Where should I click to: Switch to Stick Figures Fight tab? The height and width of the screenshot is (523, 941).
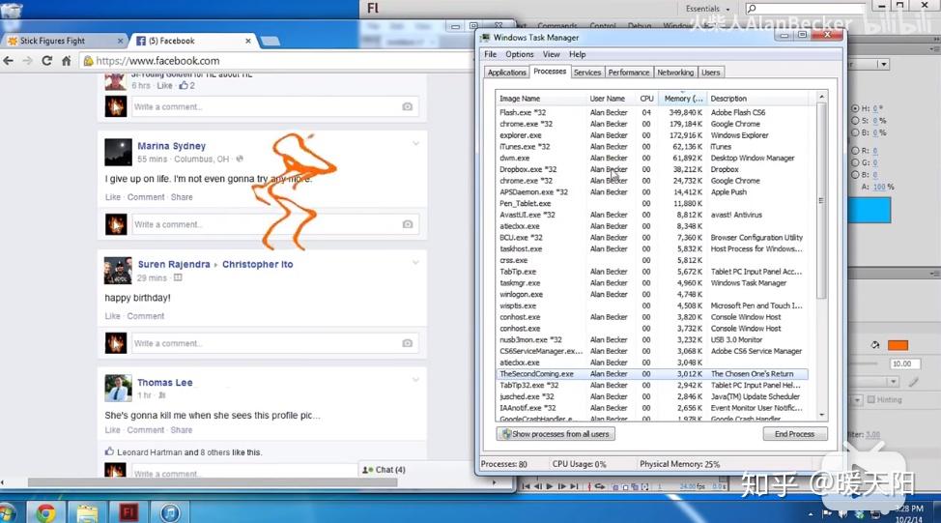[x=65, y=41]
